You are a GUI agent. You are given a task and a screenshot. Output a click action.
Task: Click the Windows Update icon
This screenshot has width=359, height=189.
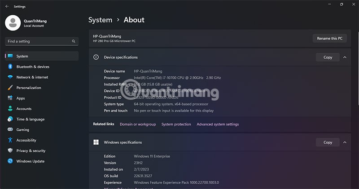click(x=10, y=161)
